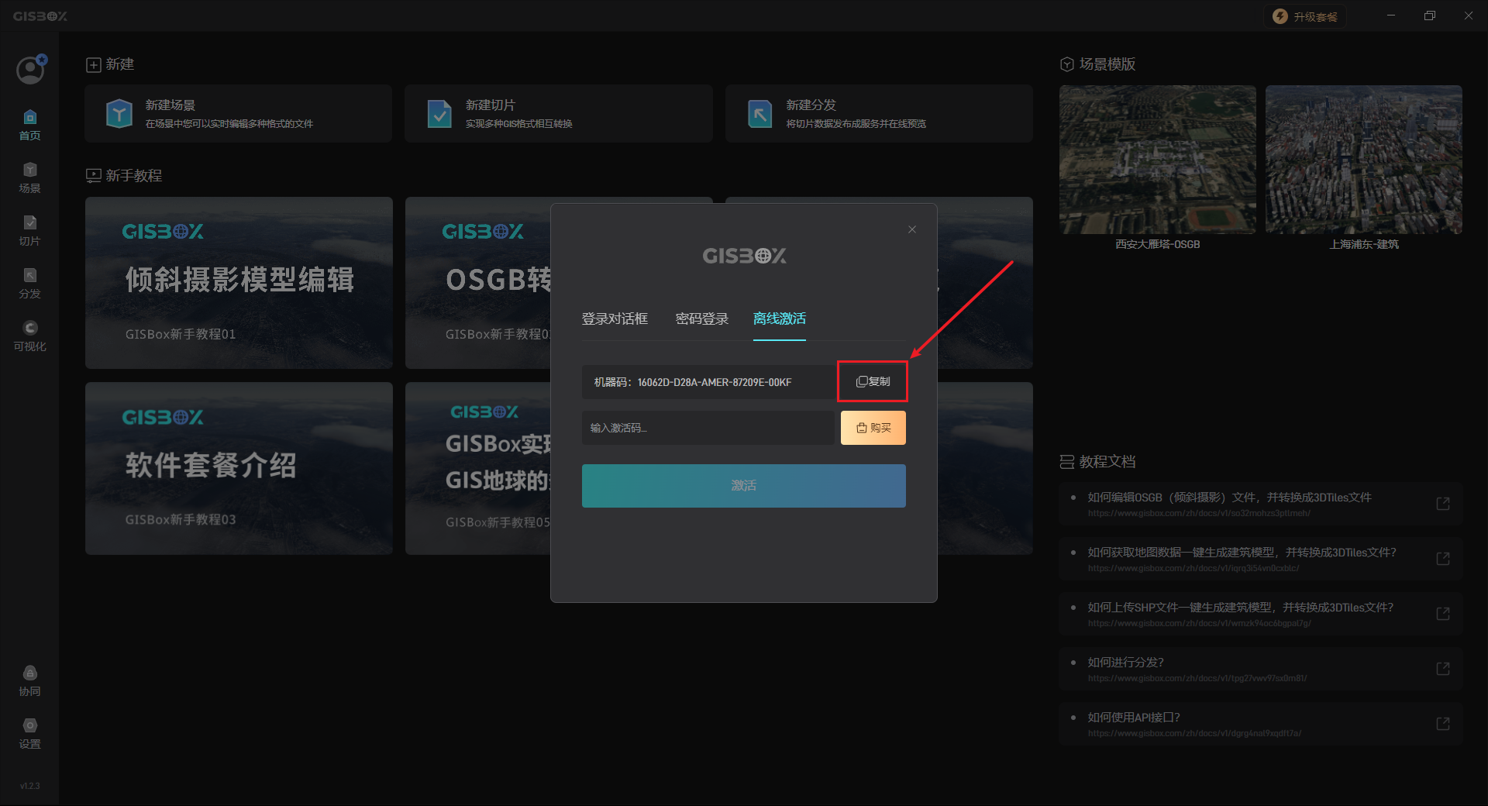
Task: Restore down the GISBox window
Action: click(x=1430, y=15)
